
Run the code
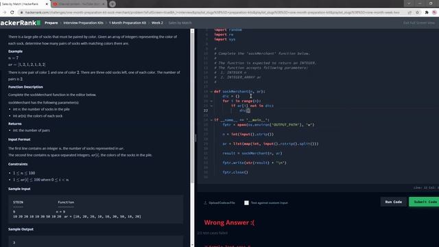(393, 202)
